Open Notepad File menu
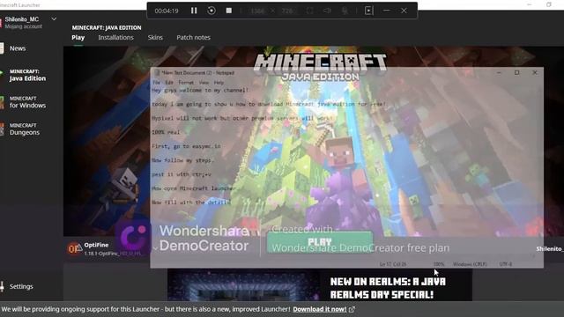The height and width of the screenshot is (317, 564). tap(157, 82)
